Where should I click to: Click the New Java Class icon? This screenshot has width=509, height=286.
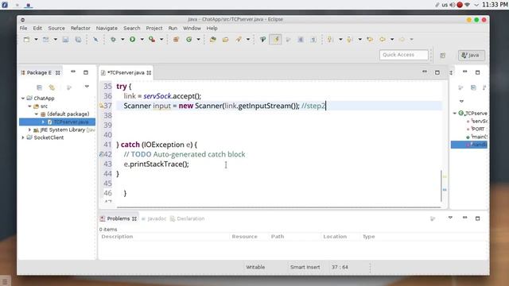(189, 40)
